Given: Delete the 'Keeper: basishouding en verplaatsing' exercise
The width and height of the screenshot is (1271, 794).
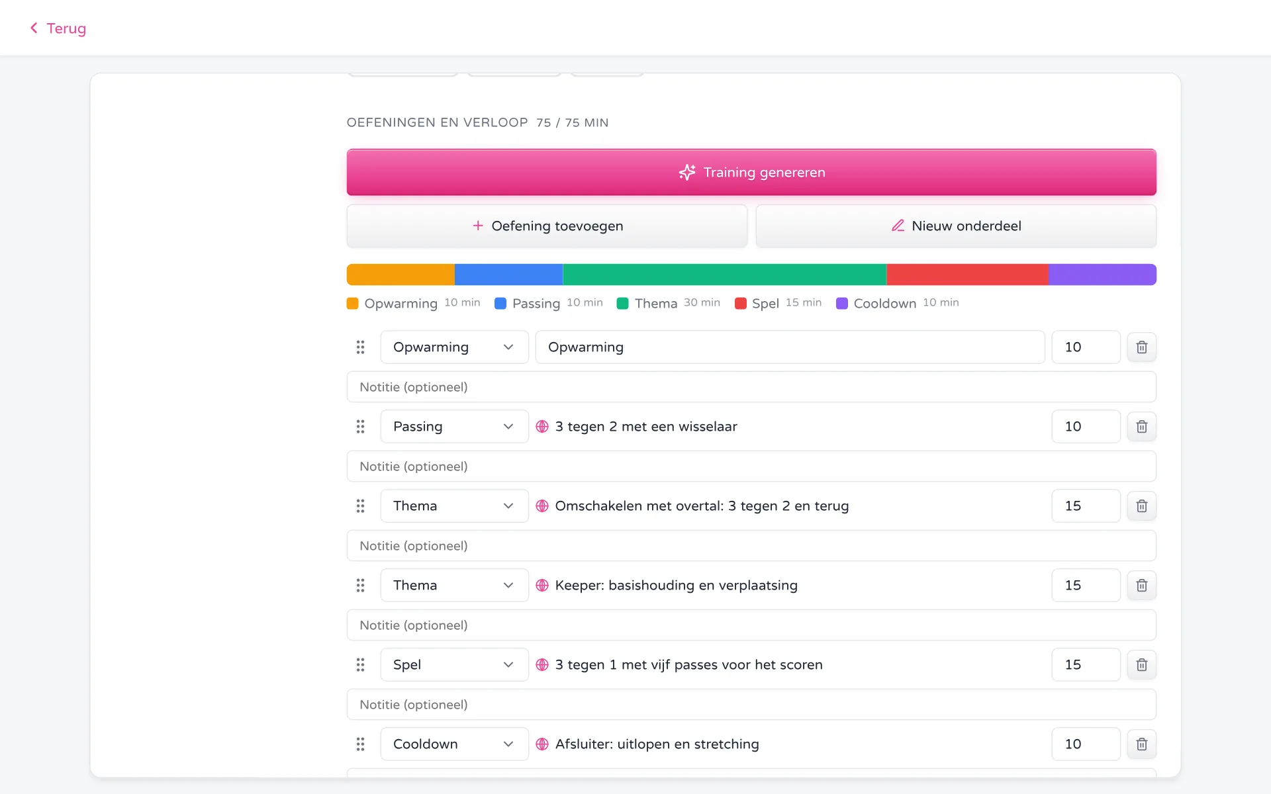Looking at the screenshot, I should click(x=1141, y=585).
